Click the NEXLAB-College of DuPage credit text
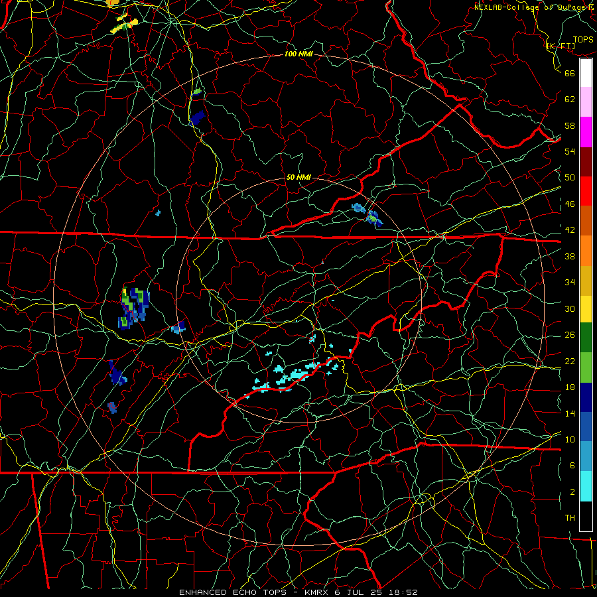 pyautogui.click(x=534, y=7)
